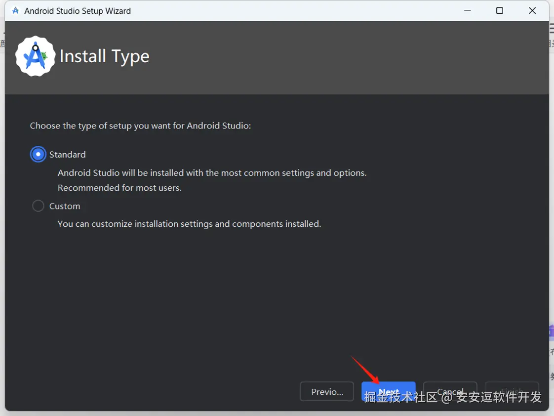Click the small Android Studio title bar icon
The width and height of the screenshot is (554, 416).
[15, 10]
